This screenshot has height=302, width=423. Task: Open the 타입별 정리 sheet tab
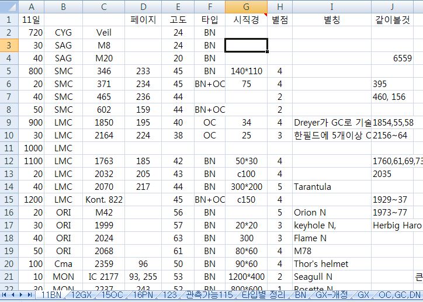[x=263, y=296]
